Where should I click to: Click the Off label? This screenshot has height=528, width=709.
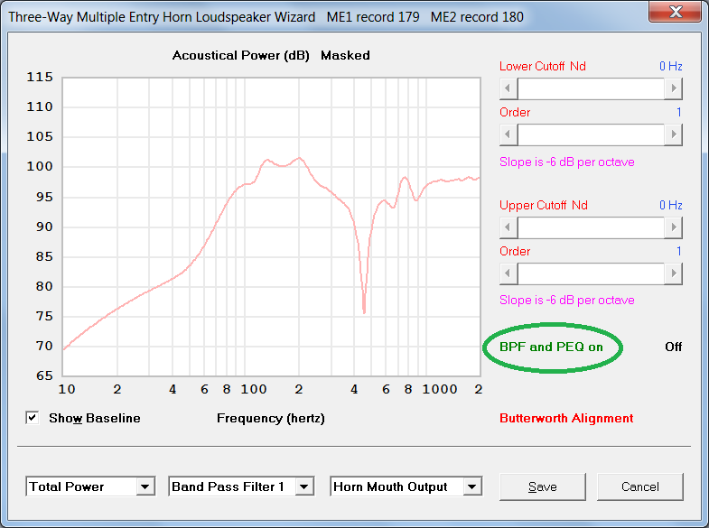673,347
